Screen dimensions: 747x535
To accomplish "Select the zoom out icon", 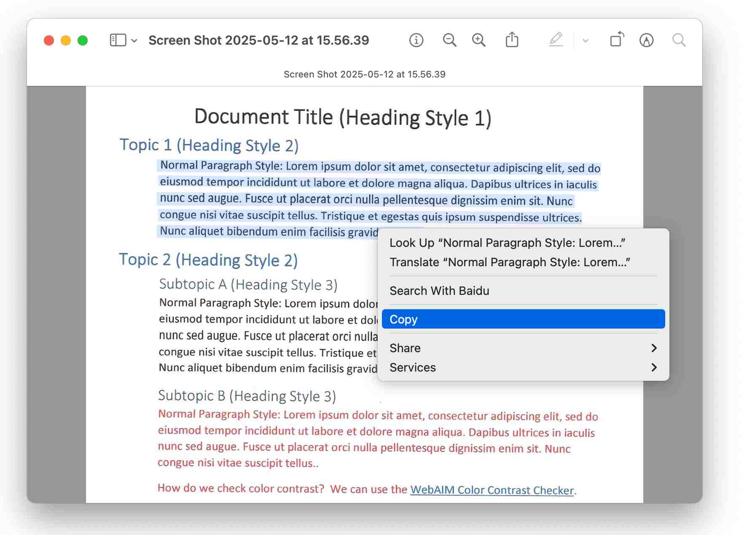I will coord(449,40).
